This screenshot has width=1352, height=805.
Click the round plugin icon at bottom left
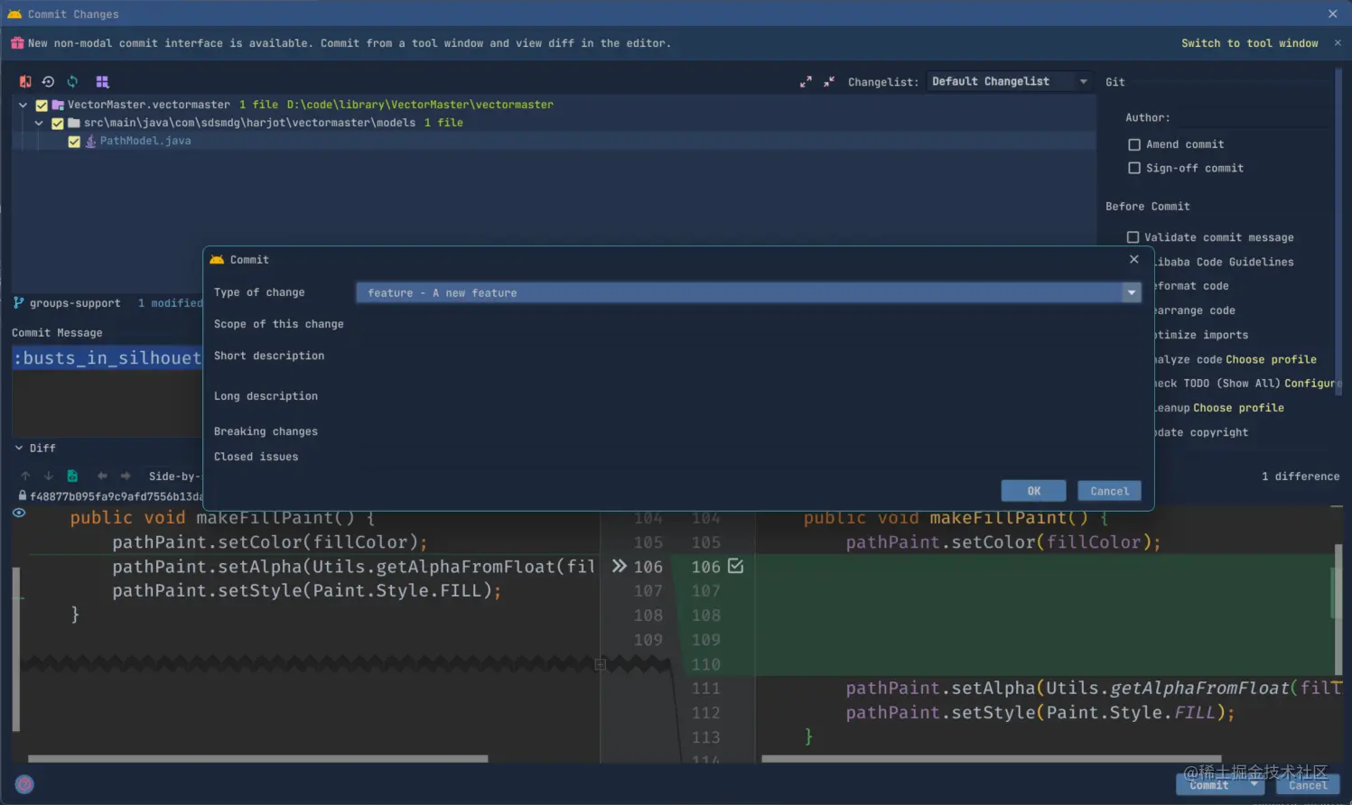pyautogui.click(x=24, y=784)
